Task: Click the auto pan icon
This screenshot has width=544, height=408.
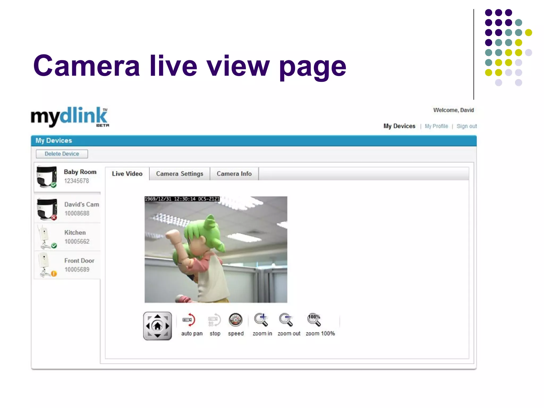Action: click(x=189, y=320)
